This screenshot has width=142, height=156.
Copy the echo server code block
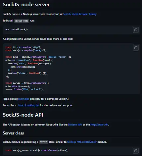tap(136, 48)
